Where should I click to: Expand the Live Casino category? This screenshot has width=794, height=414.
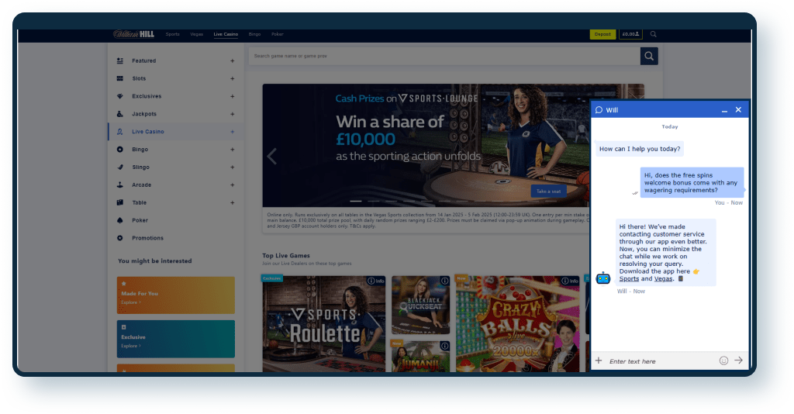233,132
